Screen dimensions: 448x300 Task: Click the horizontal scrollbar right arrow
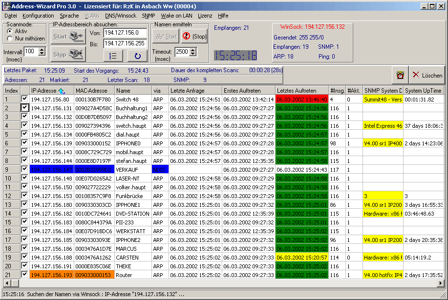(x=441, y=283)
